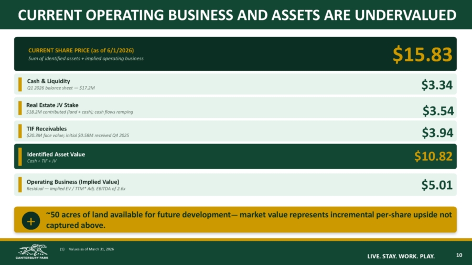This screenshot has height=265, width=472.
Task: Click the green plus circle icon
Action: point(31,221)
